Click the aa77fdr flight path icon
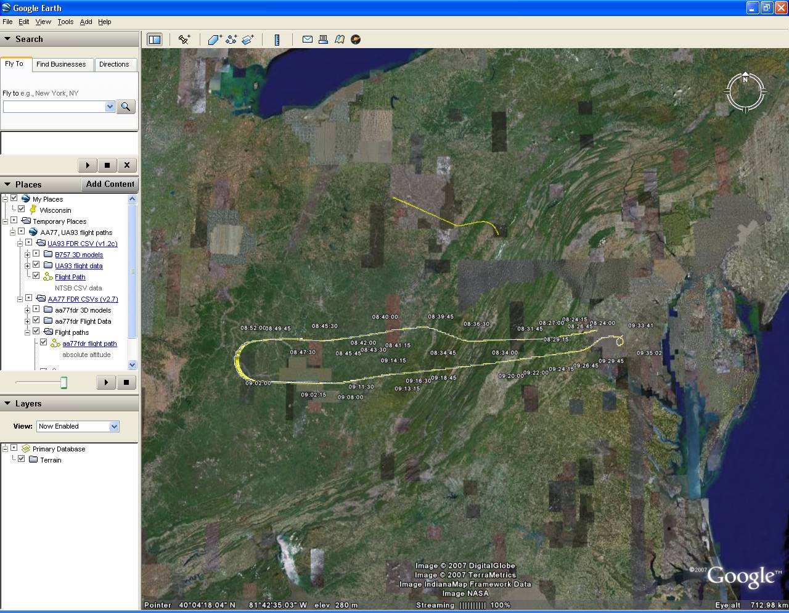 55,344
